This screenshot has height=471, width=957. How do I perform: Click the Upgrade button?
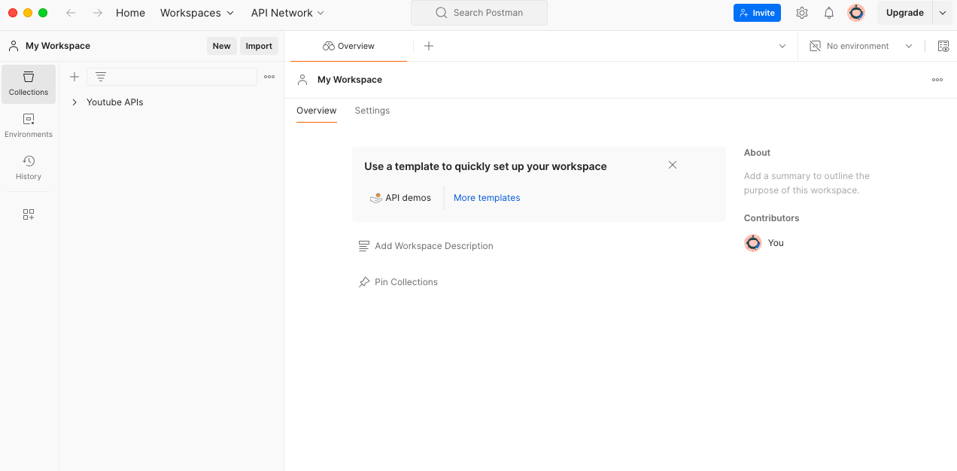coord(904,13)
